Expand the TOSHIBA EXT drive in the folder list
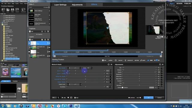Screen dimensions: 192x108 3,21
